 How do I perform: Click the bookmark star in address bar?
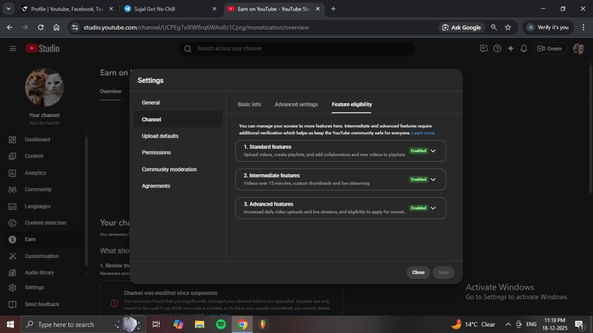click(x=508, y=27)
